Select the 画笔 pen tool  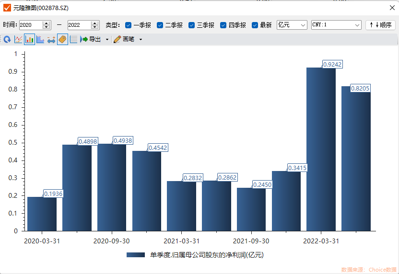pyautogui.click(x=124, y=39)
